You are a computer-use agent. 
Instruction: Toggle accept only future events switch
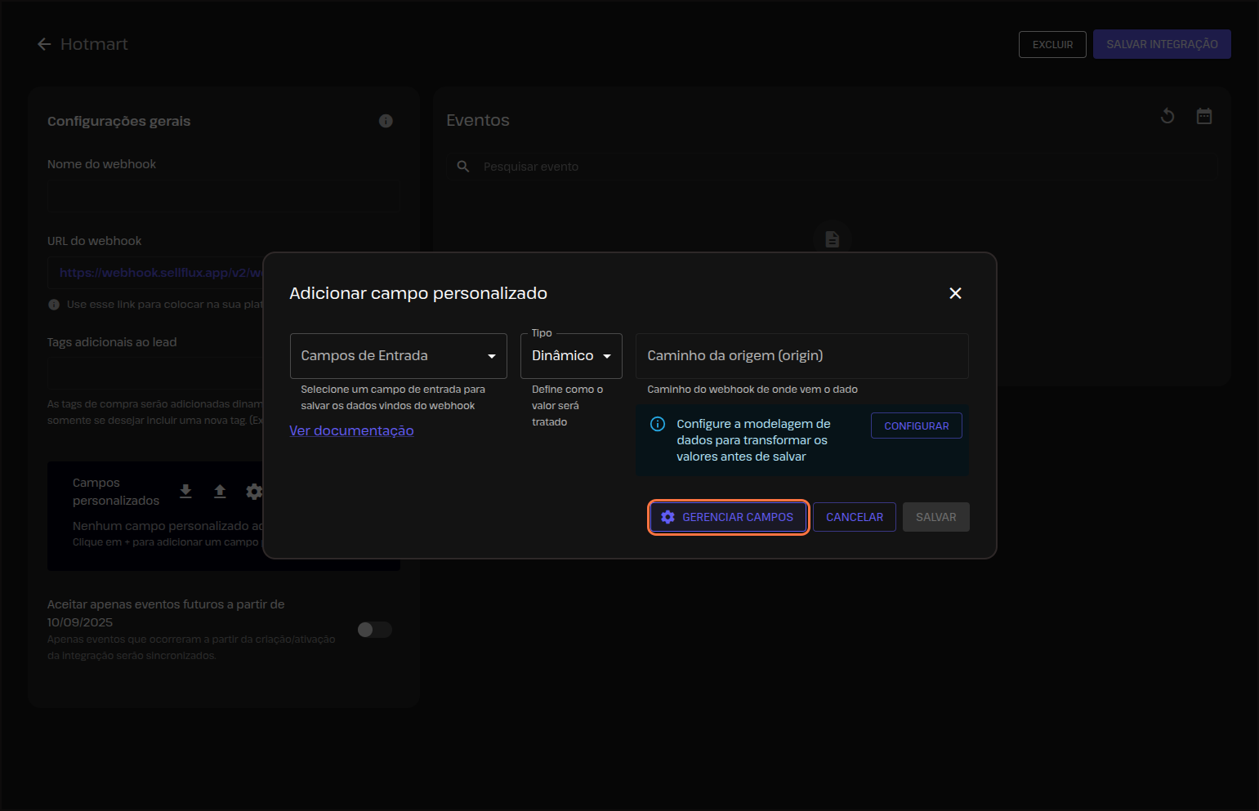click(375, 630)
